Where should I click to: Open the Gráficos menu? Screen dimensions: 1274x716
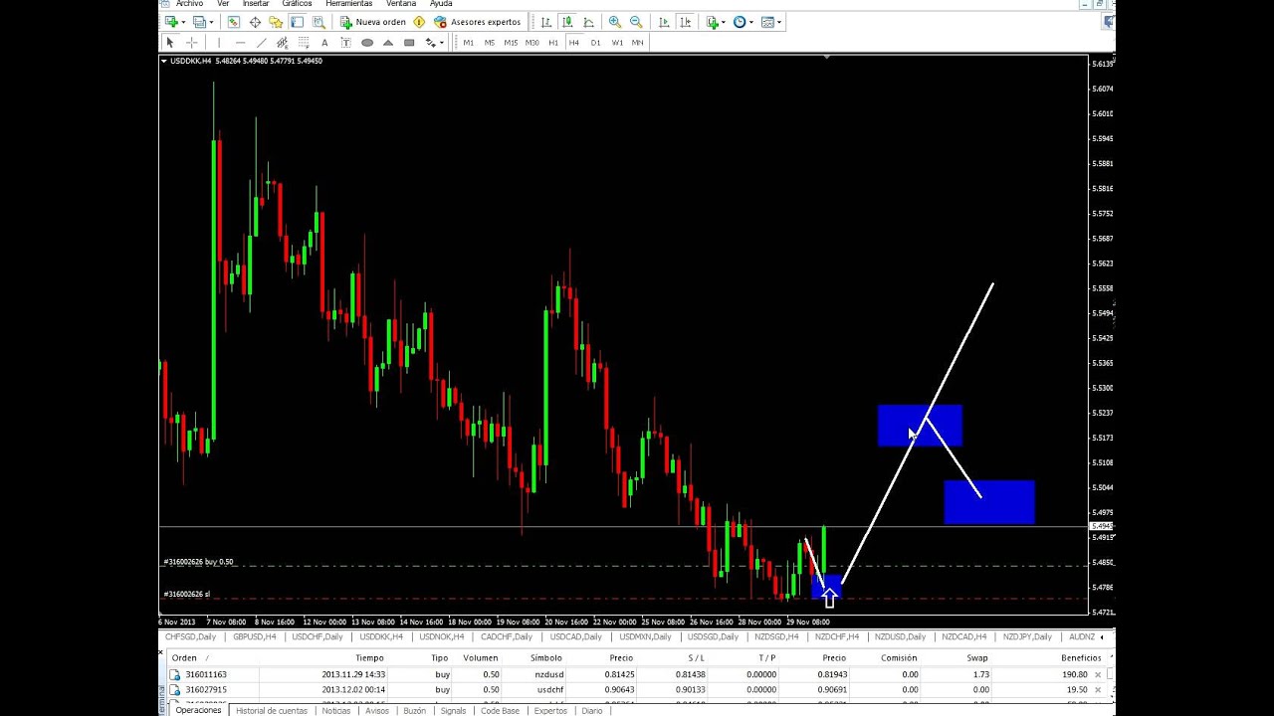tap(297, 4)
